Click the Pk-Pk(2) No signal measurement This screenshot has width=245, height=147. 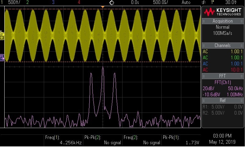(x=103, y=140)
